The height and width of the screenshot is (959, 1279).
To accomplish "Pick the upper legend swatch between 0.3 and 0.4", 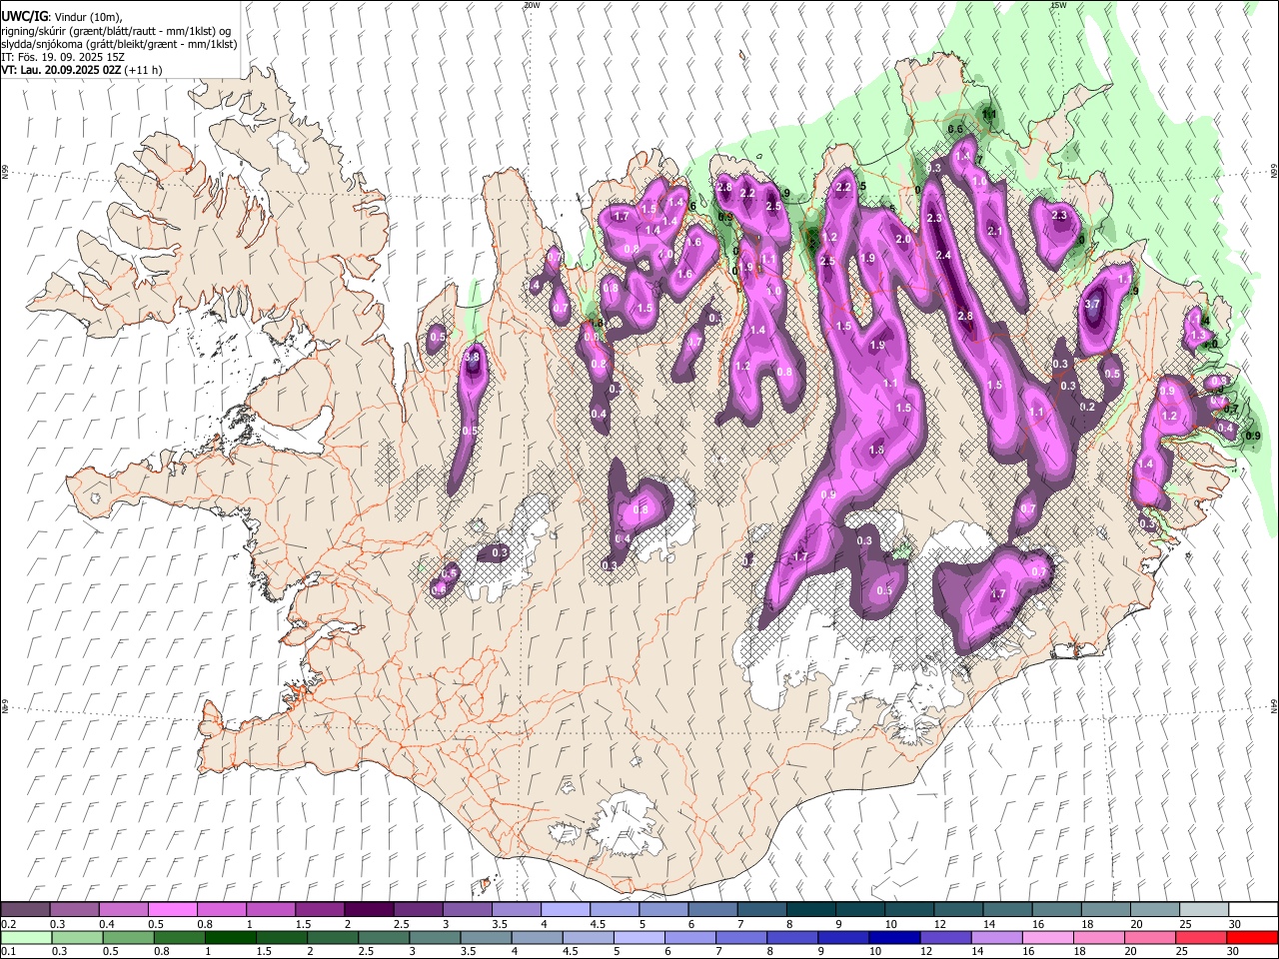I will click(74, 909).
